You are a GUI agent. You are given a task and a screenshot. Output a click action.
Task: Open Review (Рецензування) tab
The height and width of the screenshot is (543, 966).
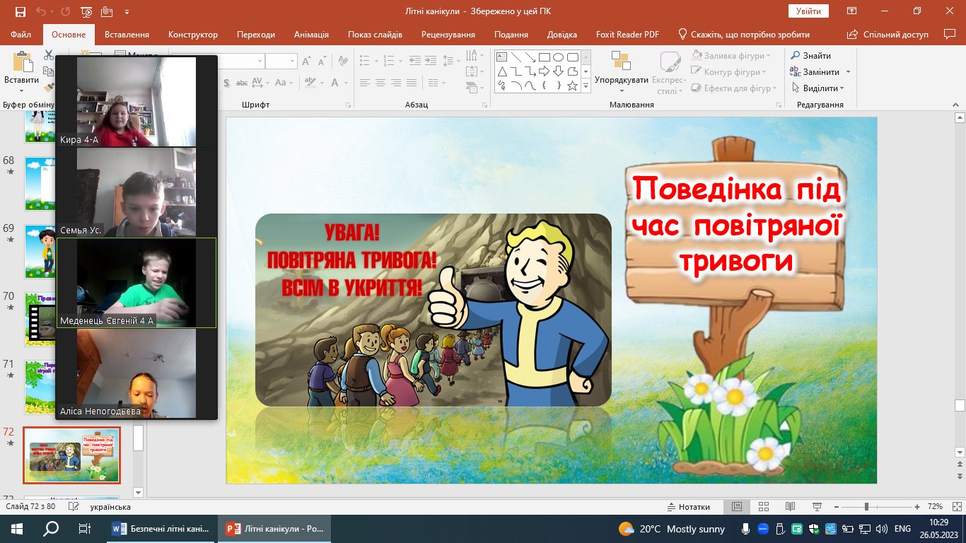(x=448, y=35)
